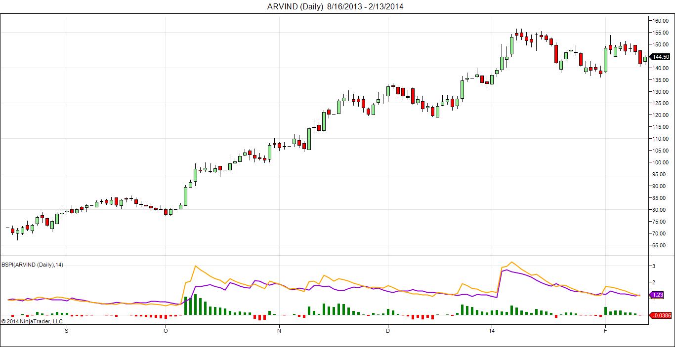
Task: Select the purple 1.23 indicator value marker
Action: click(x=657, y=295)
